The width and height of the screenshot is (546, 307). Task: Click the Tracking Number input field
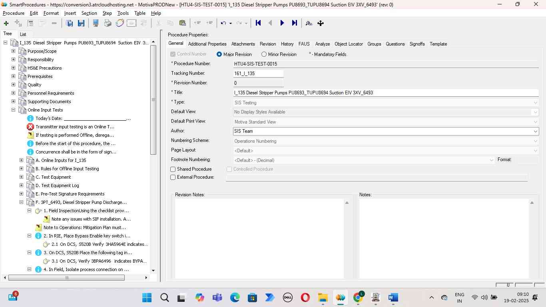258,74
